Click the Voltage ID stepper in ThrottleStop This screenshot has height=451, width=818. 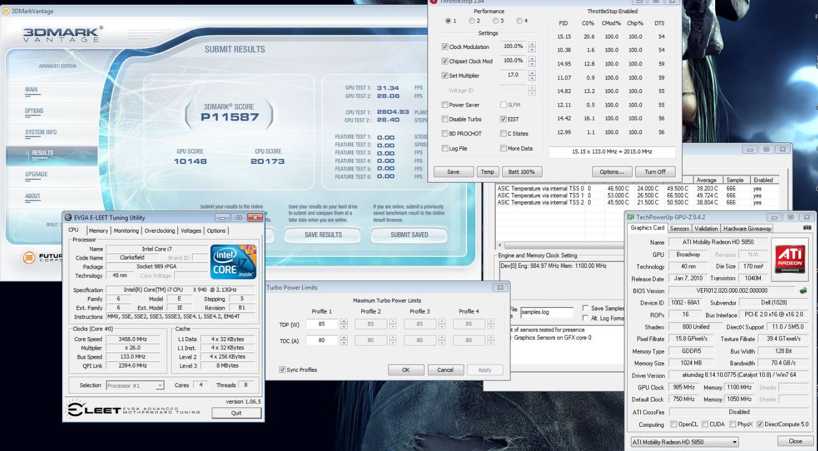(532, 90)
